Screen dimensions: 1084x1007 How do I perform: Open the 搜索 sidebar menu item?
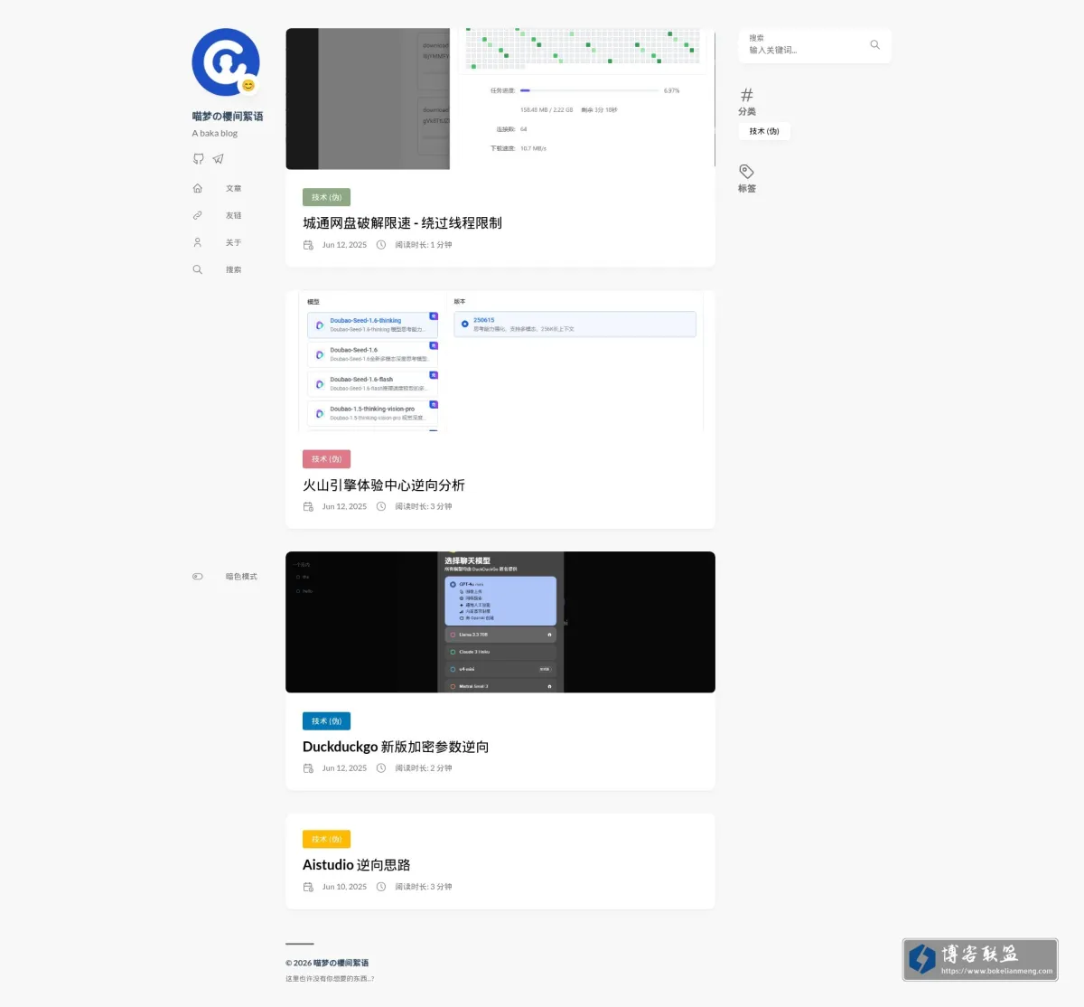coord(217,269)
